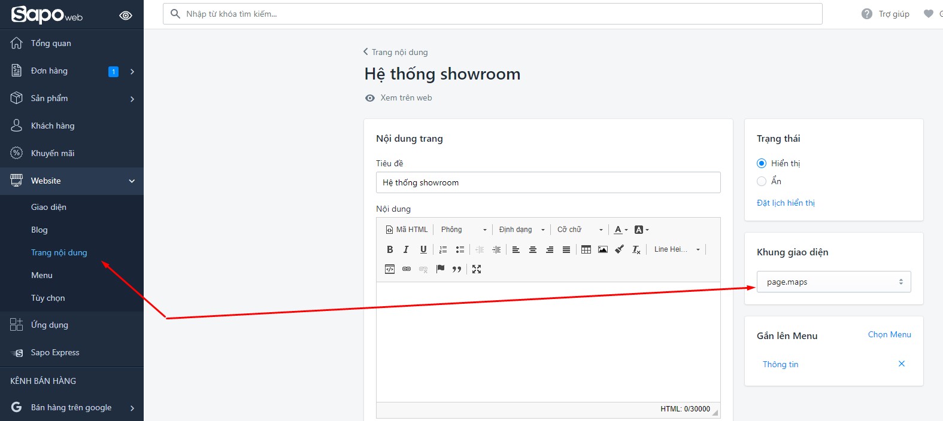Open the text color picker
The image size is (943, 421).
pos(621,230)
